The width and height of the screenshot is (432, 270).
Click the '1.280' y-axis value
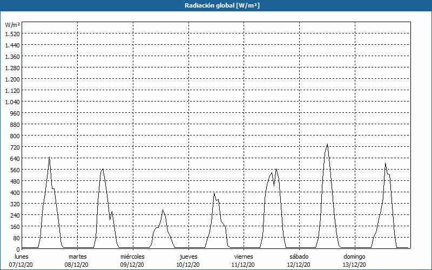12,68
